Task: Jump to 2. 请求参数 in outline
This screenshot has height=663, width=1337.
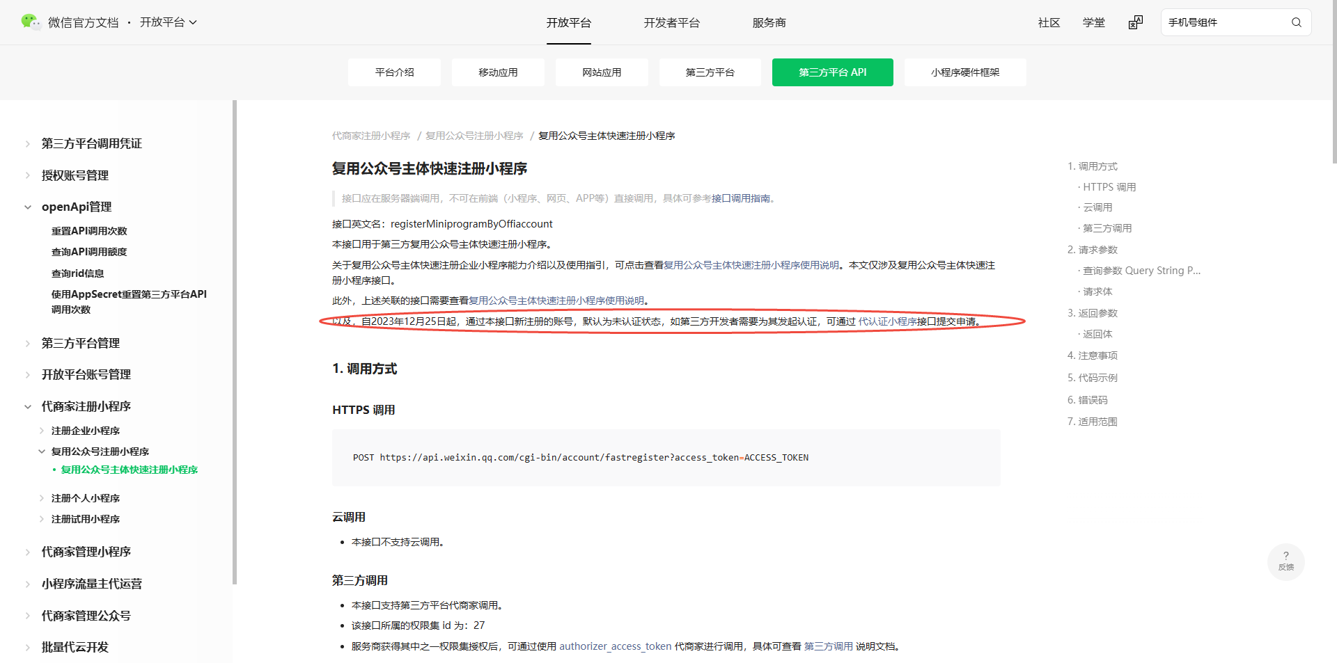Action: (x=1092, y=250)
